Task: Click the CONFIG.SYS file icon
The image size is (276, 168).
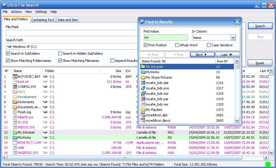Action: pos(15,87)
